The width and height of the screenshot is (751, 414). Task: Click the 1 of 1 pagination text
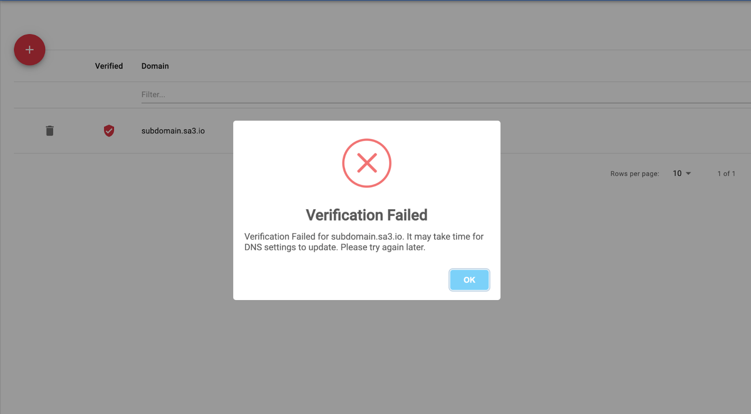click(726, 173)
